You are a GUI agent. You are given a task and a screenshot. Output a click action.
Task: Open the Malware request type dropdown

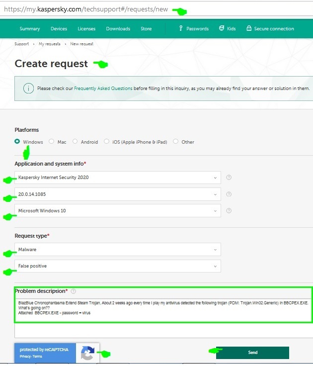pyautogui.click(x=118, y=250)
